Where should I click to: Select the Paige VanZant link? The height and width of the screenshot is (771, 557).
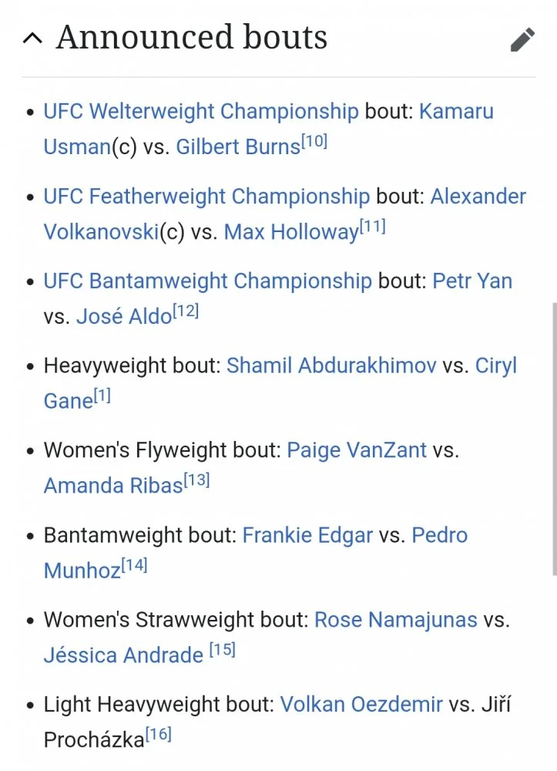(x=356, y=450)
